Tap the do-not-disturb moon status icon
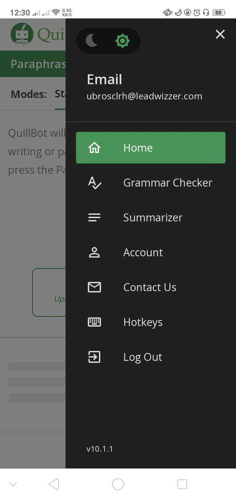 click(x=178, y=12)
